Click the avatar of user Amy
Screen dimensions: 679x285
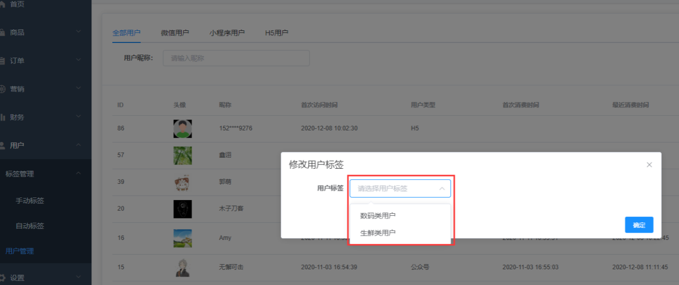(183, 238)
